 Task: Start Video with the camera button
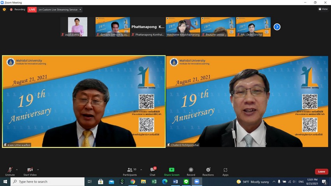point(30,171)
